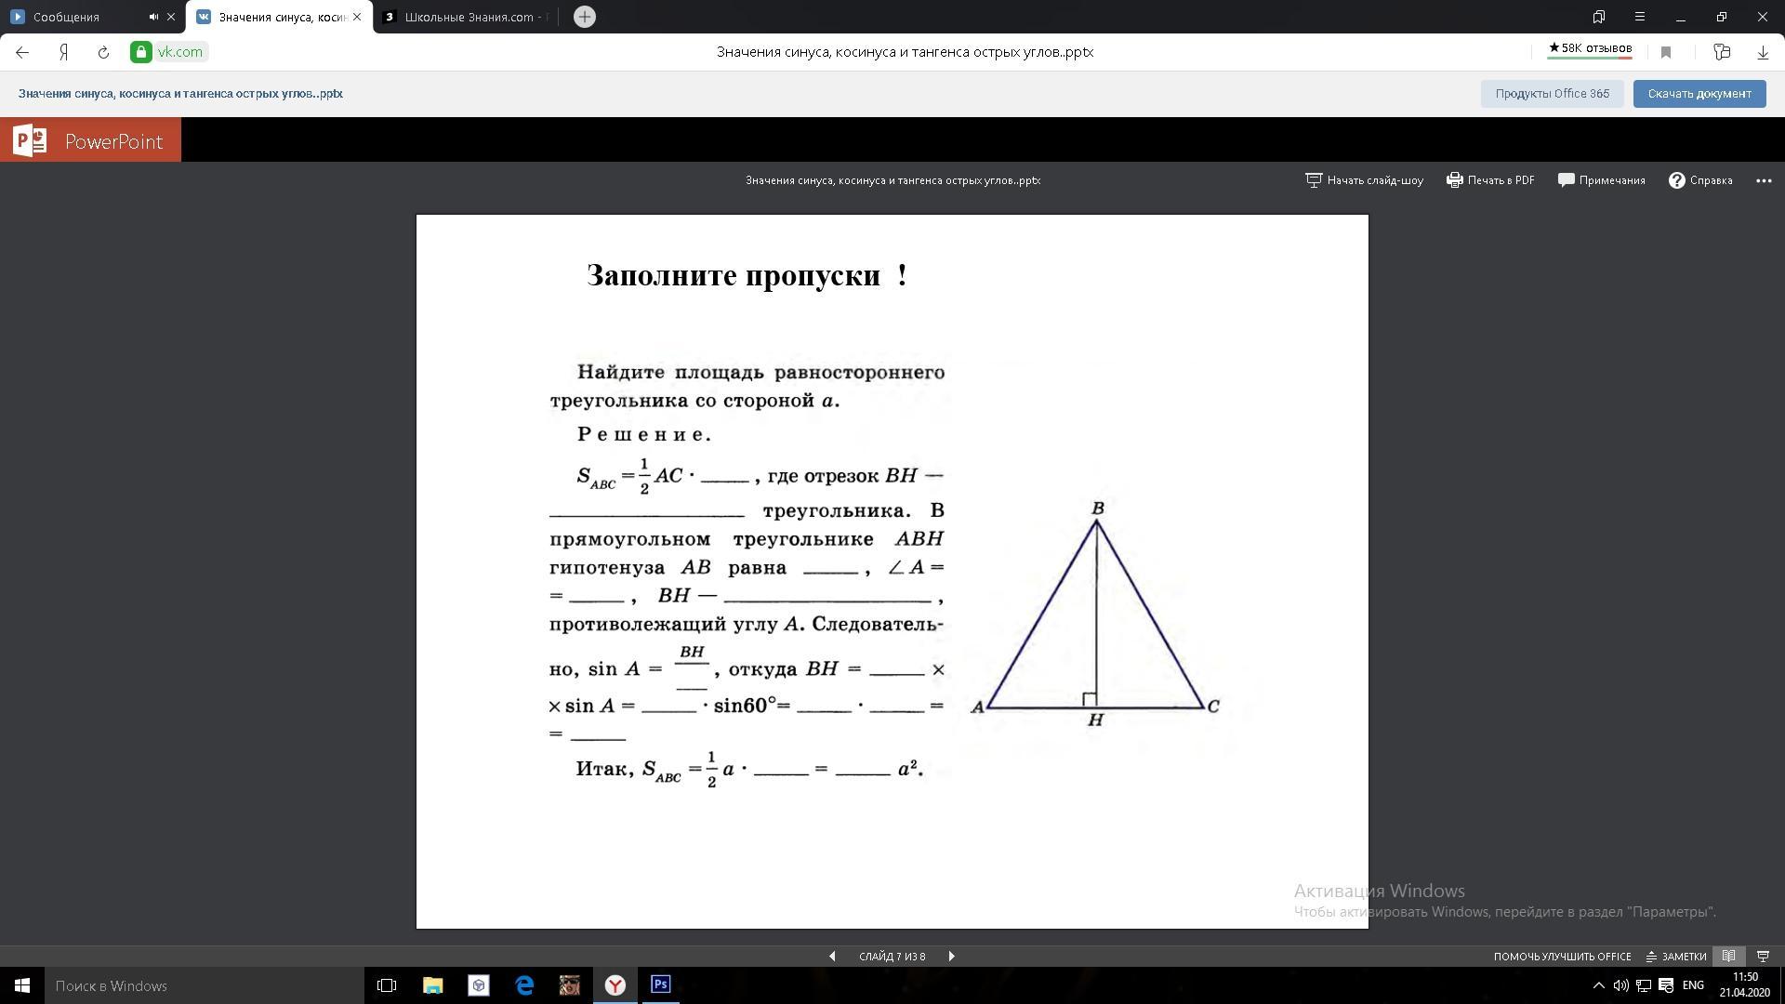Reload the page

pyautogui.click(x=103, y=52)
